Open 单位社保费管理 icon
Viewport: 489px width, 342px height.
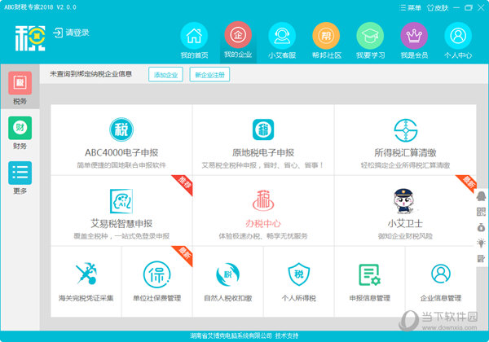[156, 274]
